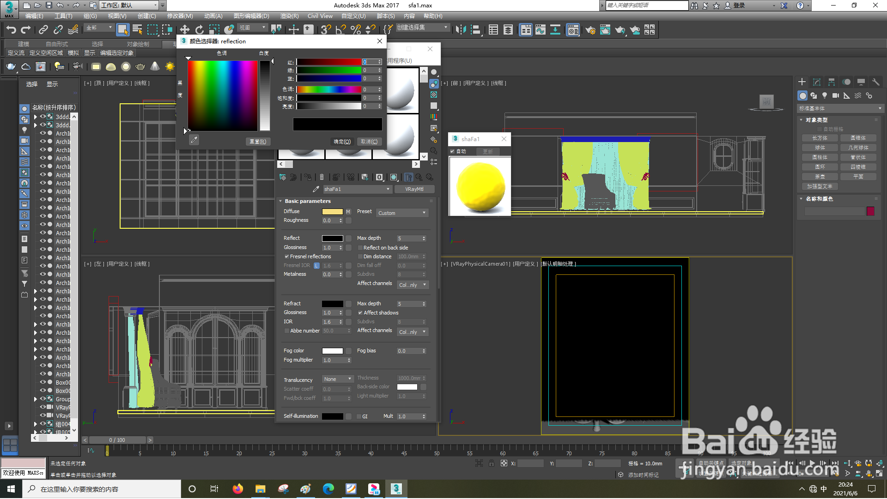Viewport: 887px width, 499px height.
Task: Open the Translucency None dropdown
Action: pos(338,380)
